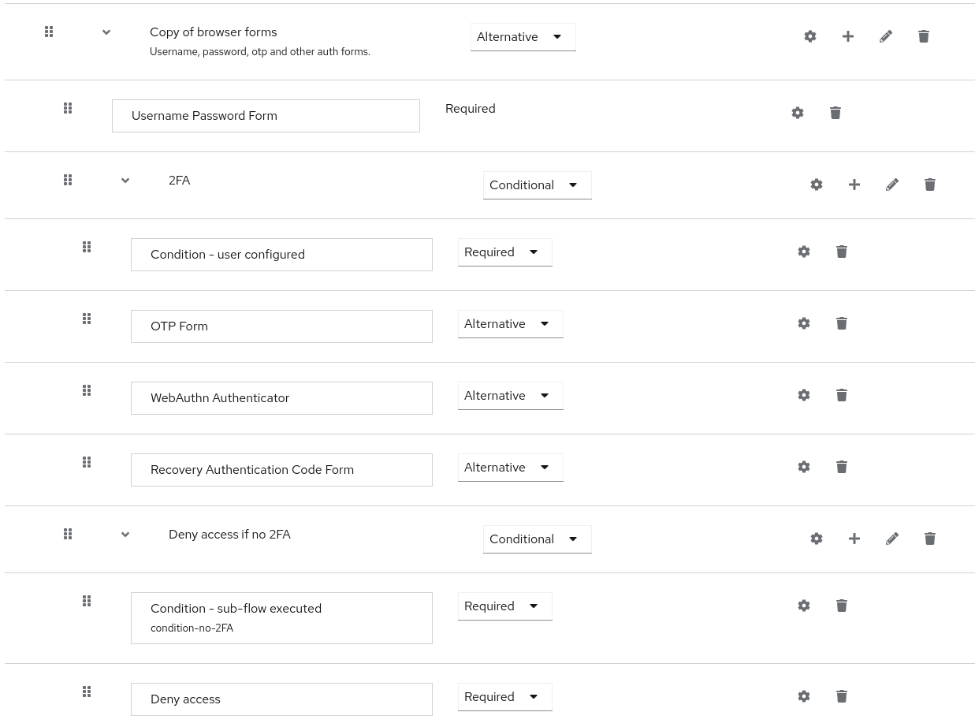This screenshot has height=727, width=975.
Task: Open settings for Username Password Form
Action: [797, 113]
